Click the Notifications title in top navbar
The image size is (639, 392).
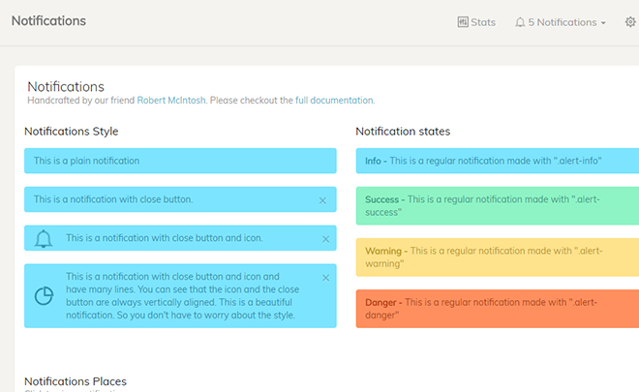(48, 20)
